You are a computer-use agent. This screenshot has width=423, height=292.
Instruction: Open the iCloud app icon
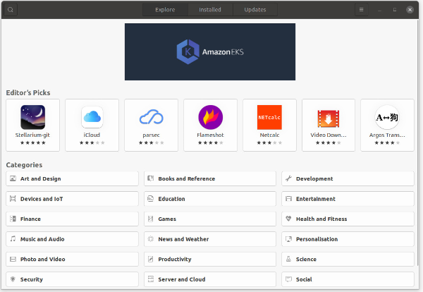tap(92, 117)
